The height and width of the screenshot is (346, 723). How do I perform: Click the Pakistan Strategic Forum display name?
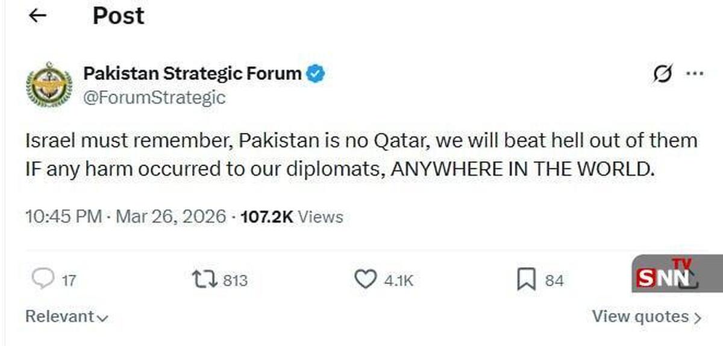pos(192,74)
